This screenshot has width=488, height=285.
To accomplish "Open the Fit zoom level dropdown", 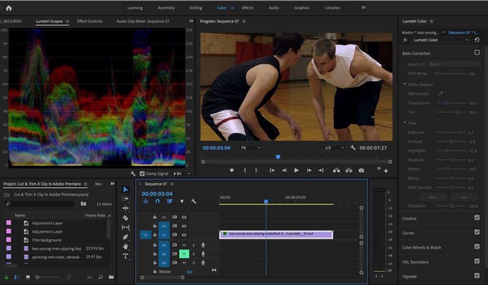I will [251, 147].
